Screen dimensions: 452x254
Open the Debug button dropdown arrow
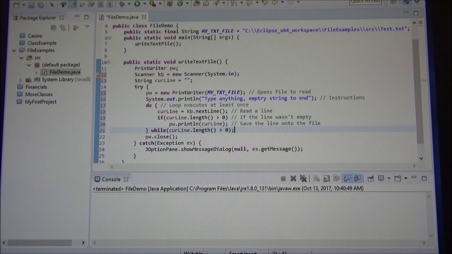[x=129, y=4]
